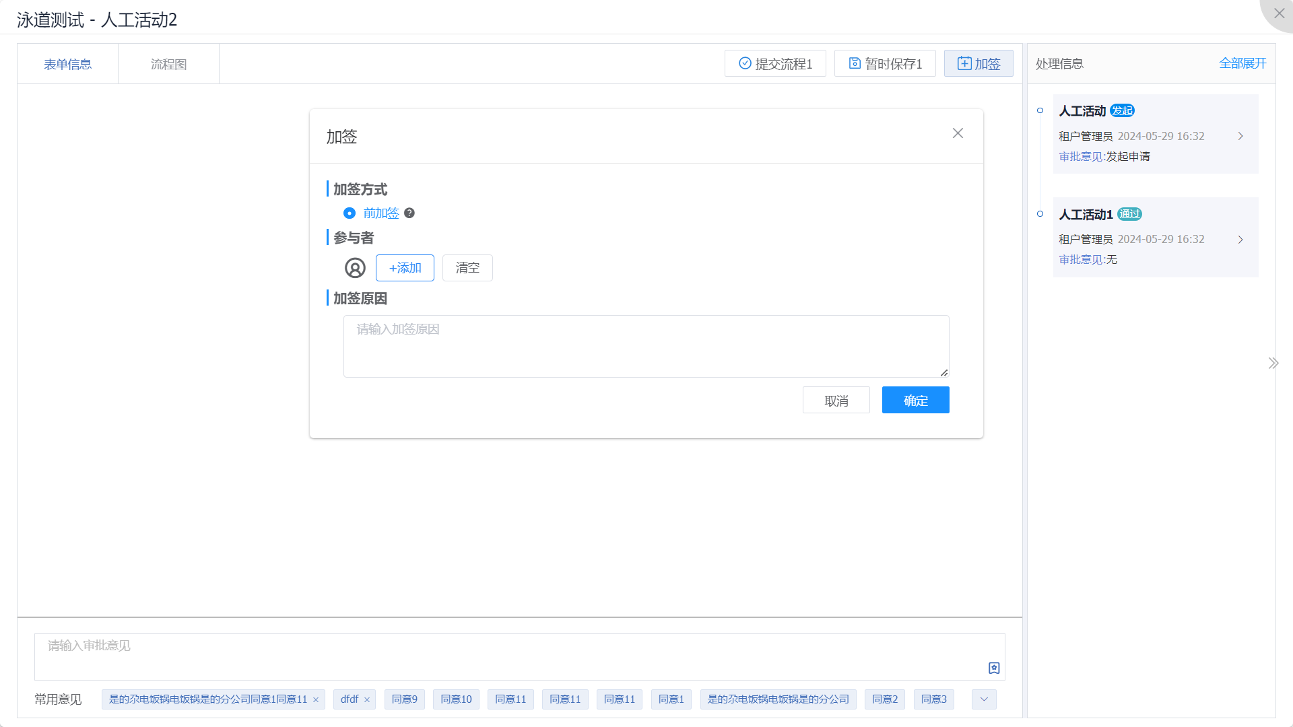Click the +添加 participant button
This screenshot has height=727, width=1293.
click(x=405, y=268)
